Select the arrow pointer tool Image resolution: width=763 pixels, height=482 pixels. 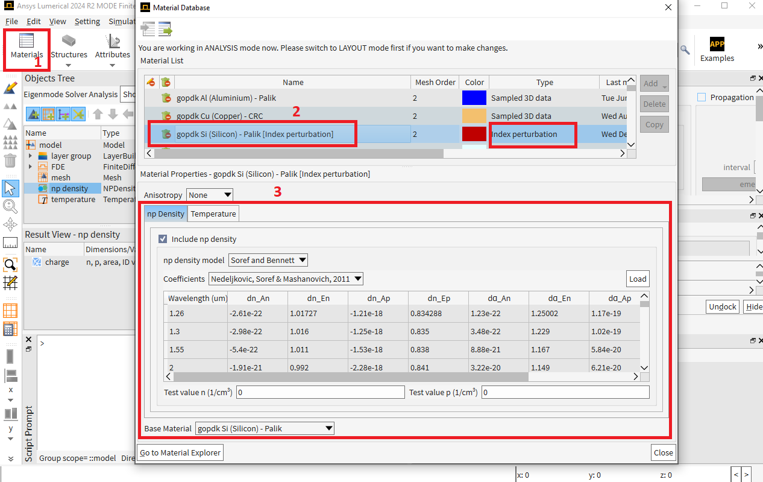(x=10, y=188)
